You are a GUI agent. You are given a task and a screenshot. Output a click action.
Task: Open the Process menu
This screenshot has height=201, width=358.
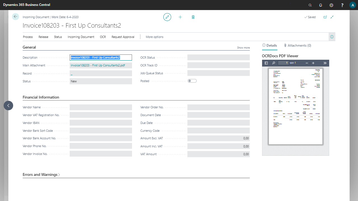pyautogui.click(x=28, y=37)
